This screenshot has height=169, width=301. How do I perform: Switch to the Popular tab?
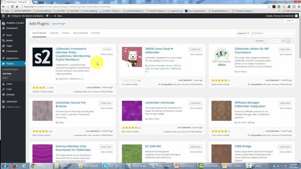[x=66, y=33]
